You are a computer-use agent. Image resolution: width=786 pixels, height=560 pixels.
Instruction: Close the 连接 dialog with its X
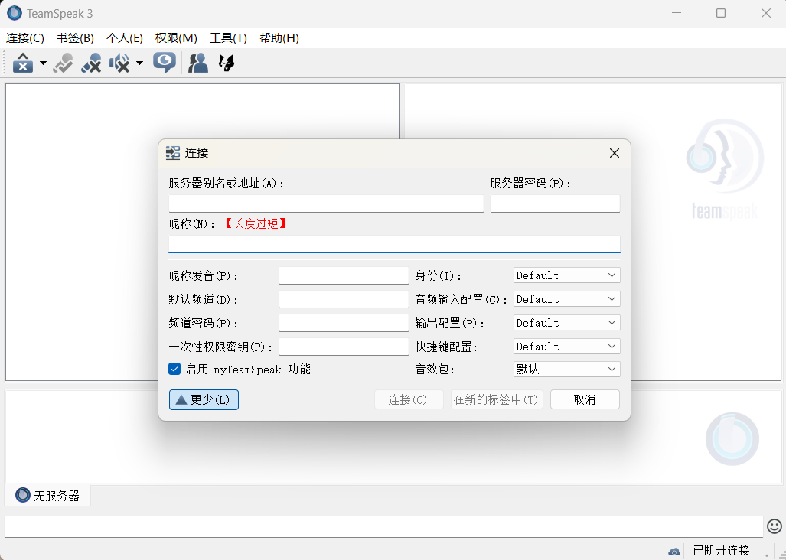tap(615, 153)
